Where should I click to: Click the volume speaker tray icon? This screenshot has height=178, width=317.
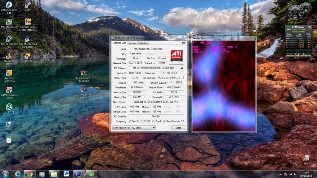pyautogui.click(x=295, y=174)
